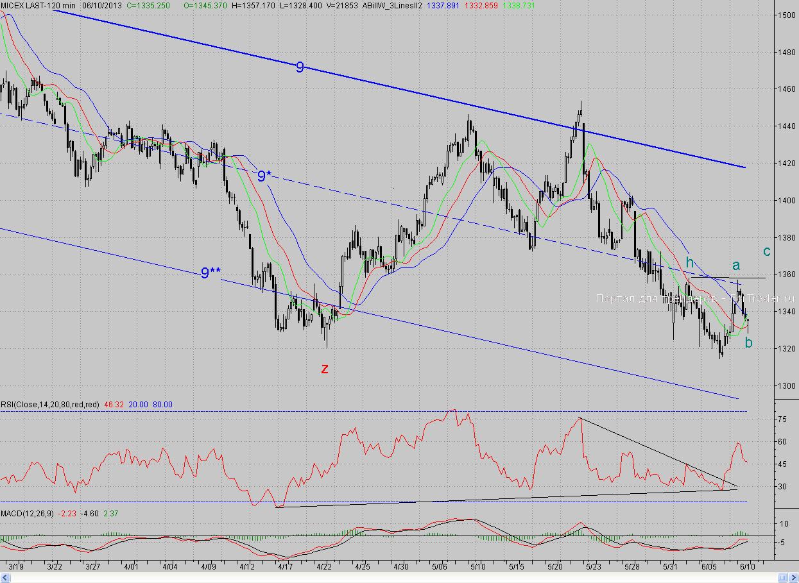Click the red "z" wave marker

pos(325,368)
